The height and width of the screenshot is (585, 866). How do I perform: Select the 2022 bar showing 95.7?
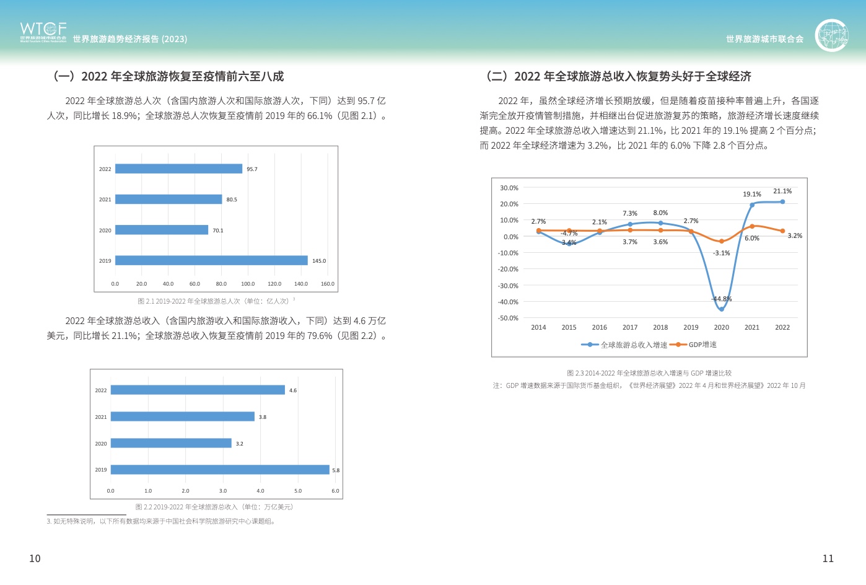point(178,169)
